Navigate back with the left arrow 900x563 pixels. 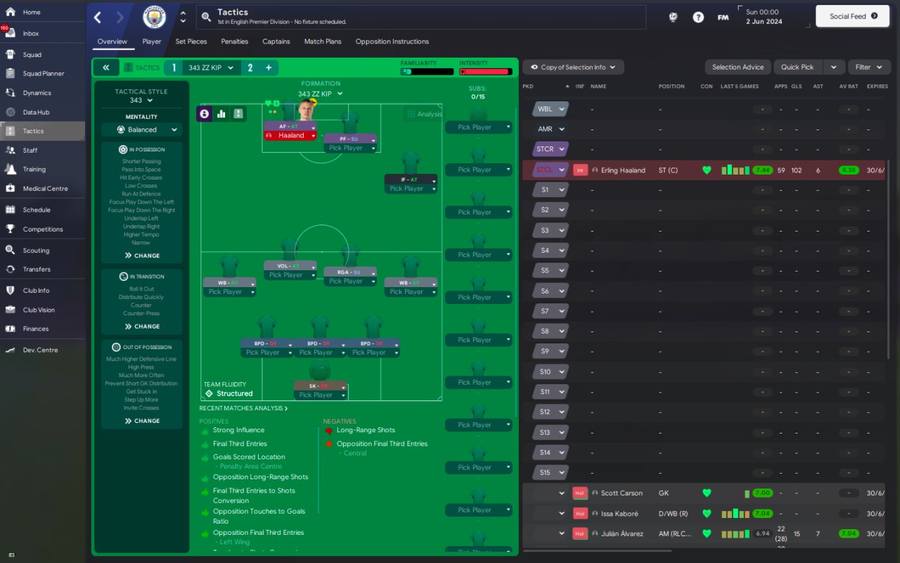point(98,18)
